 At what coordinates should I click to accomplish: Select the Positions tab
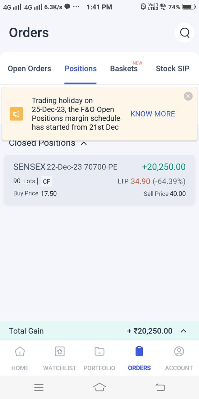point(81,69)
